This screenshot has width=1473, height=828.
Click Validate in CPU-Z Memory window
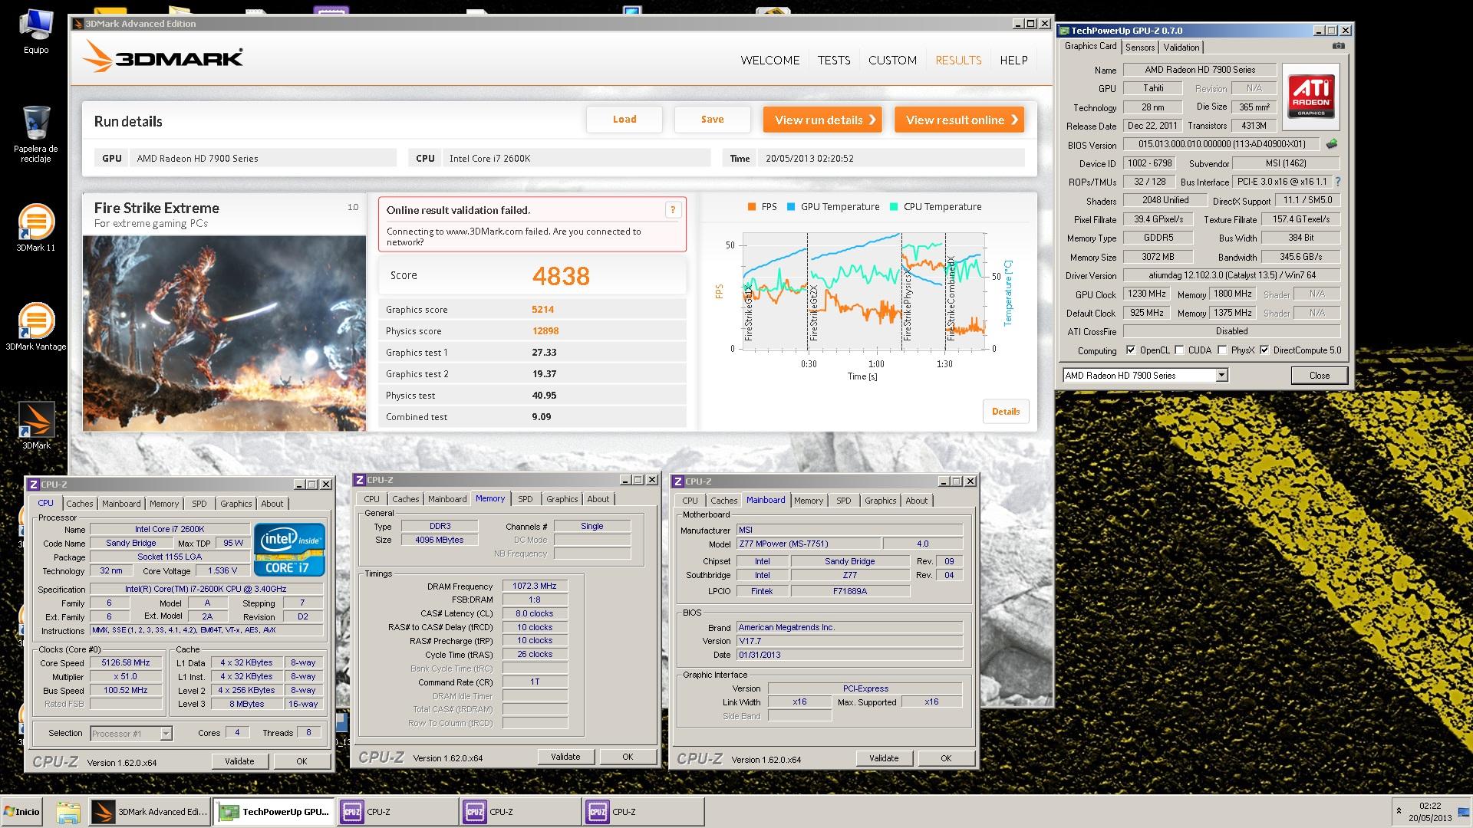coord(565,757)
